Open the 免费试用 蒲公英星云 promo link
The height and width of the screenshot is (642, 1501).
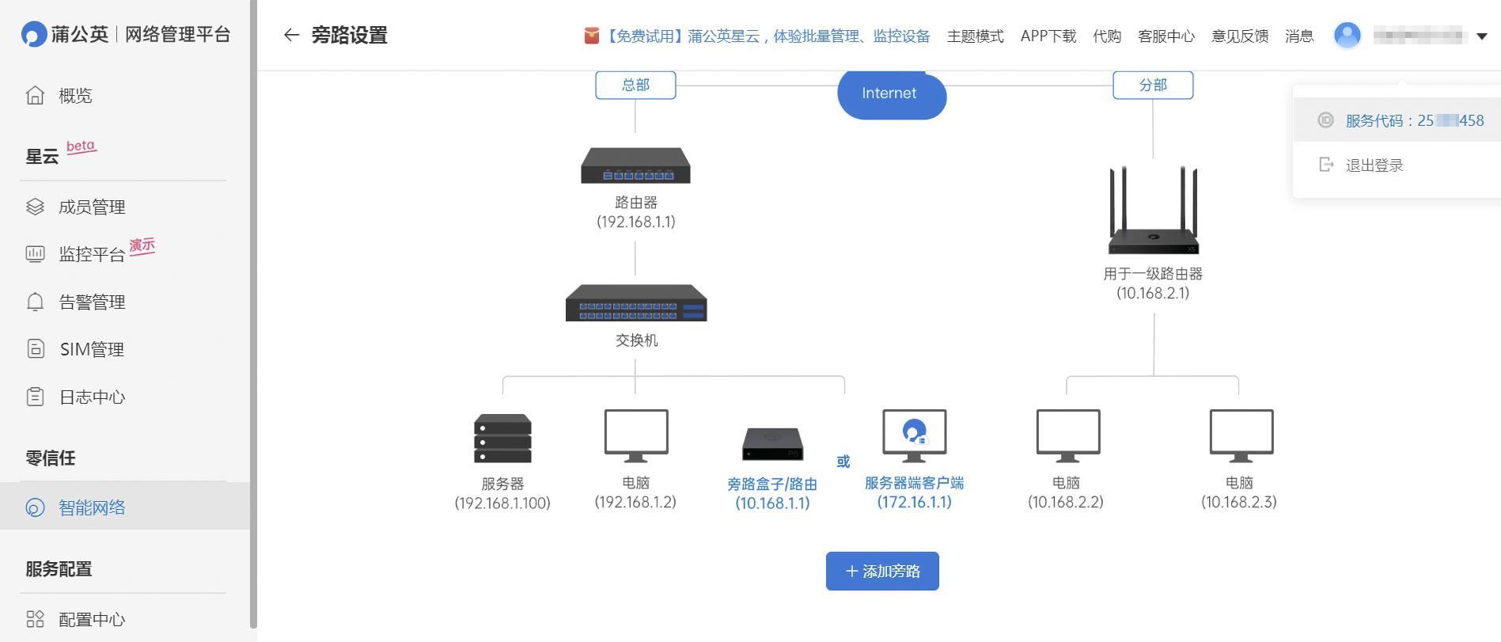pyautogui.click(x=768, y=36)
